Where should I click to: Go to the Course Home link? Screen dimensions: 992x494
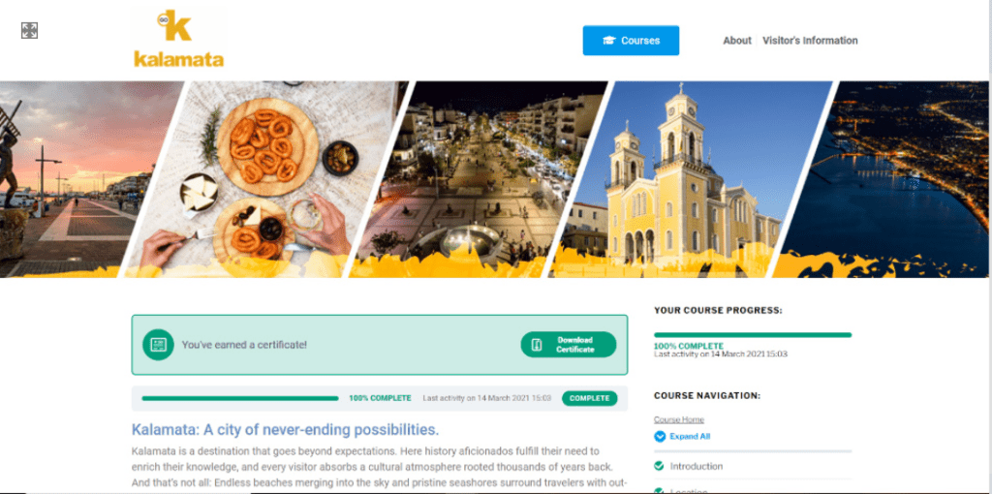pos(679,419)
